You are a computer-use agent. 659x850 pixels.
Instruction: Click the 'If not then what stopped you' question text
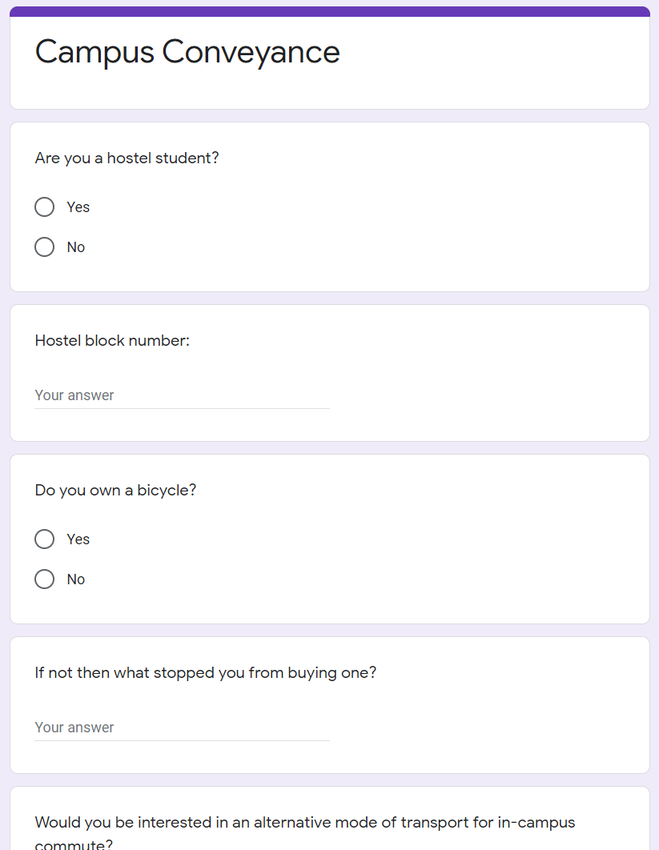pyautogui.click(x=205, y=673)
